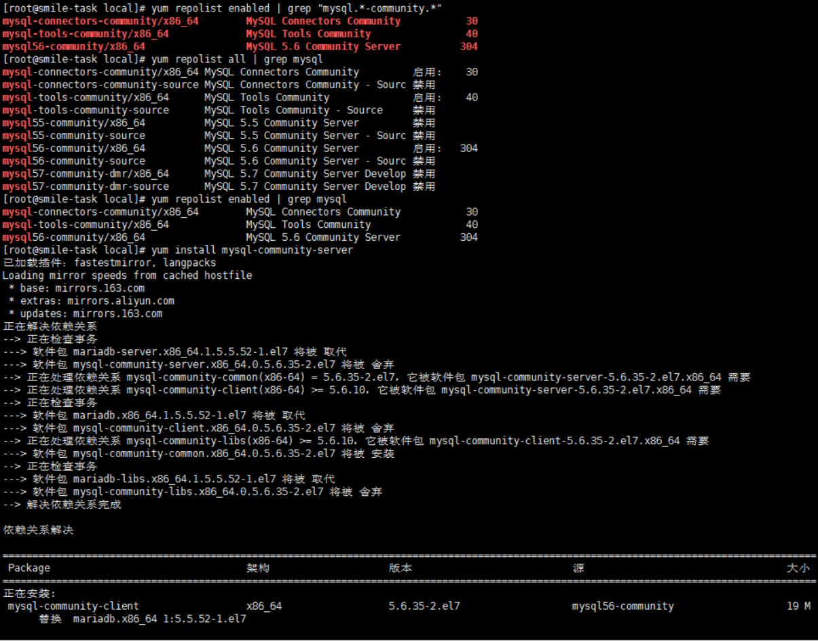Click the mysql57-community-dmr/x86_64 repo id

click(x=86, y=174)
